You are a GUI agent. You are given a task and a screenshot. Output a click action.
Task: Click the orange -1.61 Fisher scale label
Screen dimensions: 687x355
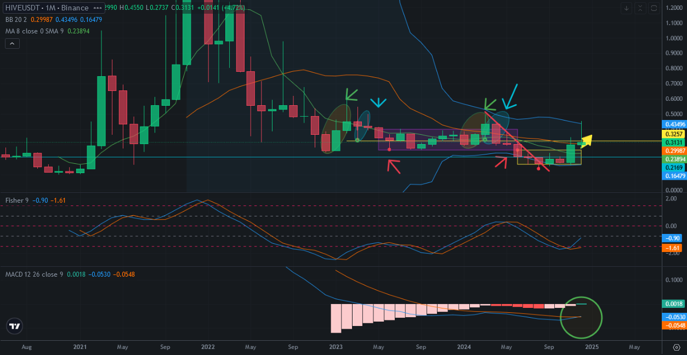[672, 248]
